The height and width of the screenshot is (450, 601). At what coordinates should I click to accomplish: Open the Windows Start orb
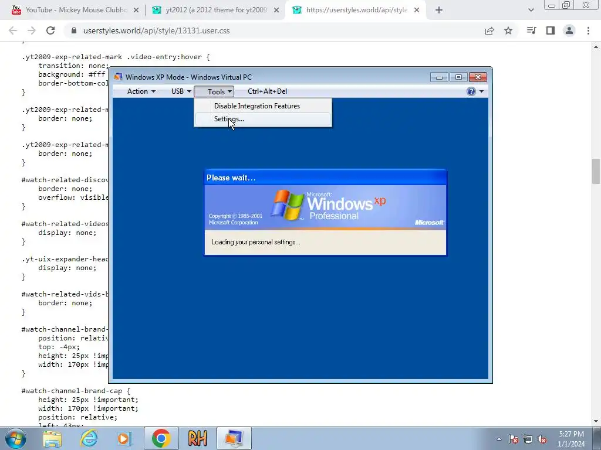pyautogui.click(x=15, y=438)
